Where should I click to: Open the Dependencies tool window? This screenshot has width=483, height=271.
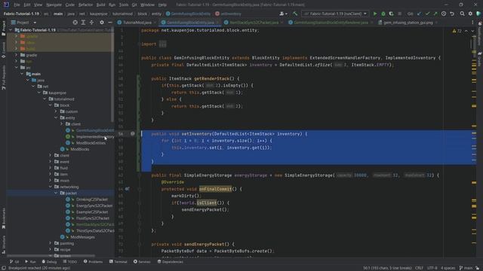170,262
